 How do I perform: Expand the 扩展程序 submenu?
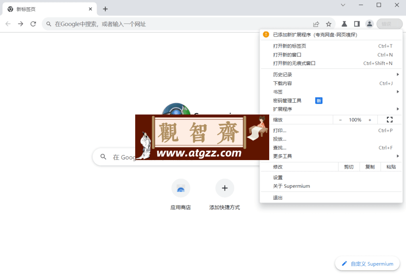point(331,109)
